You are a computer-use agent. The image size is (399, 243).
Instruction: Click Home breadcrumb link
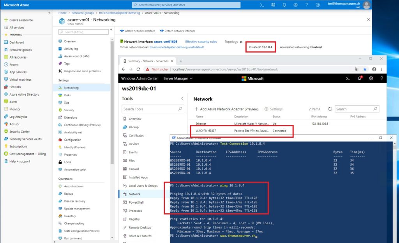62,13
